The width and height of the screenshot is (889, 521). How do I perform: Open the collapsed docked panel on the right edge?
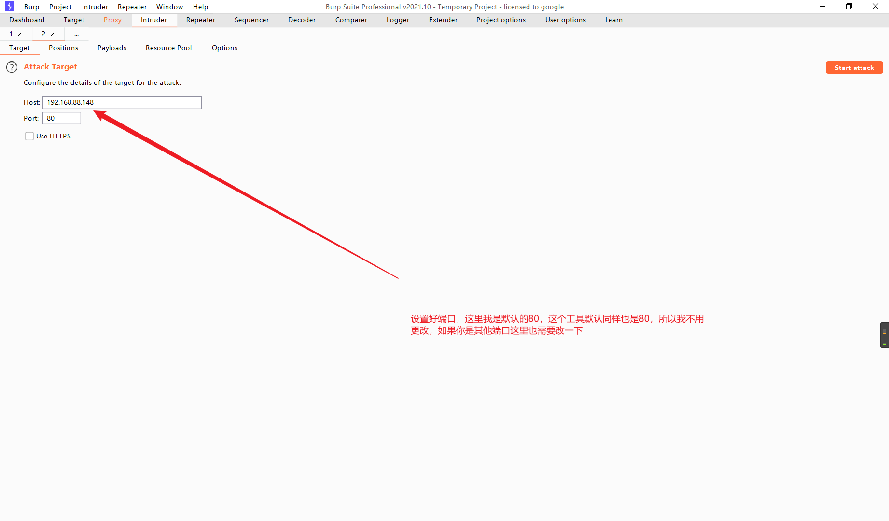[x=885, y=334]
